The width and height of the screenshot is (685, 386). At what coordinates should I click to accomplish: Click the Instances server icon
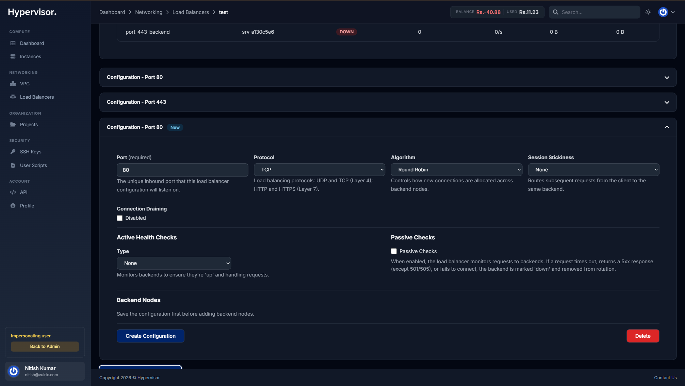tap(13, 56)
